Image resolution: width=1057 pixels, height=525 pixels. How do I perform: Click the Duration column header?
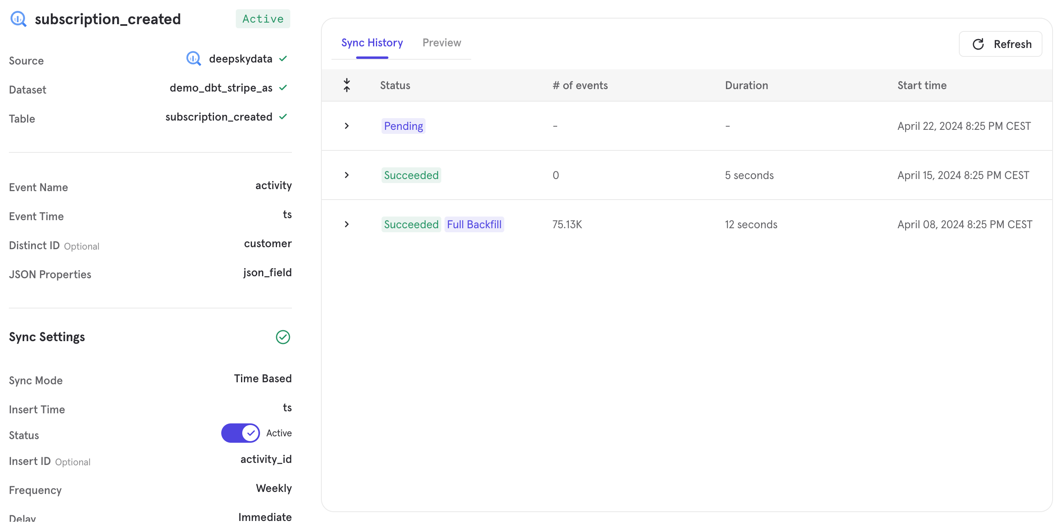(x=746, y=85)
